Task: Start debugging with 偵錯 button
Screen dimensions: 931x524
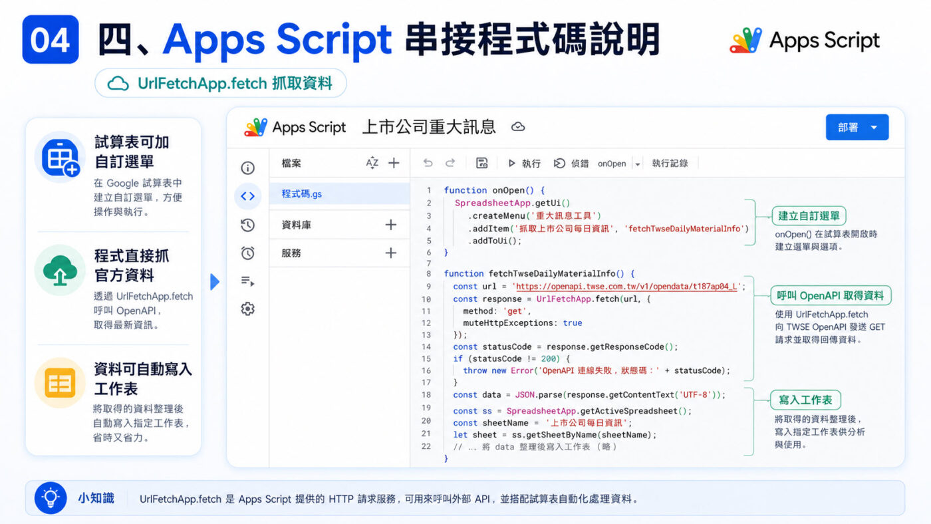Action: 571,163
